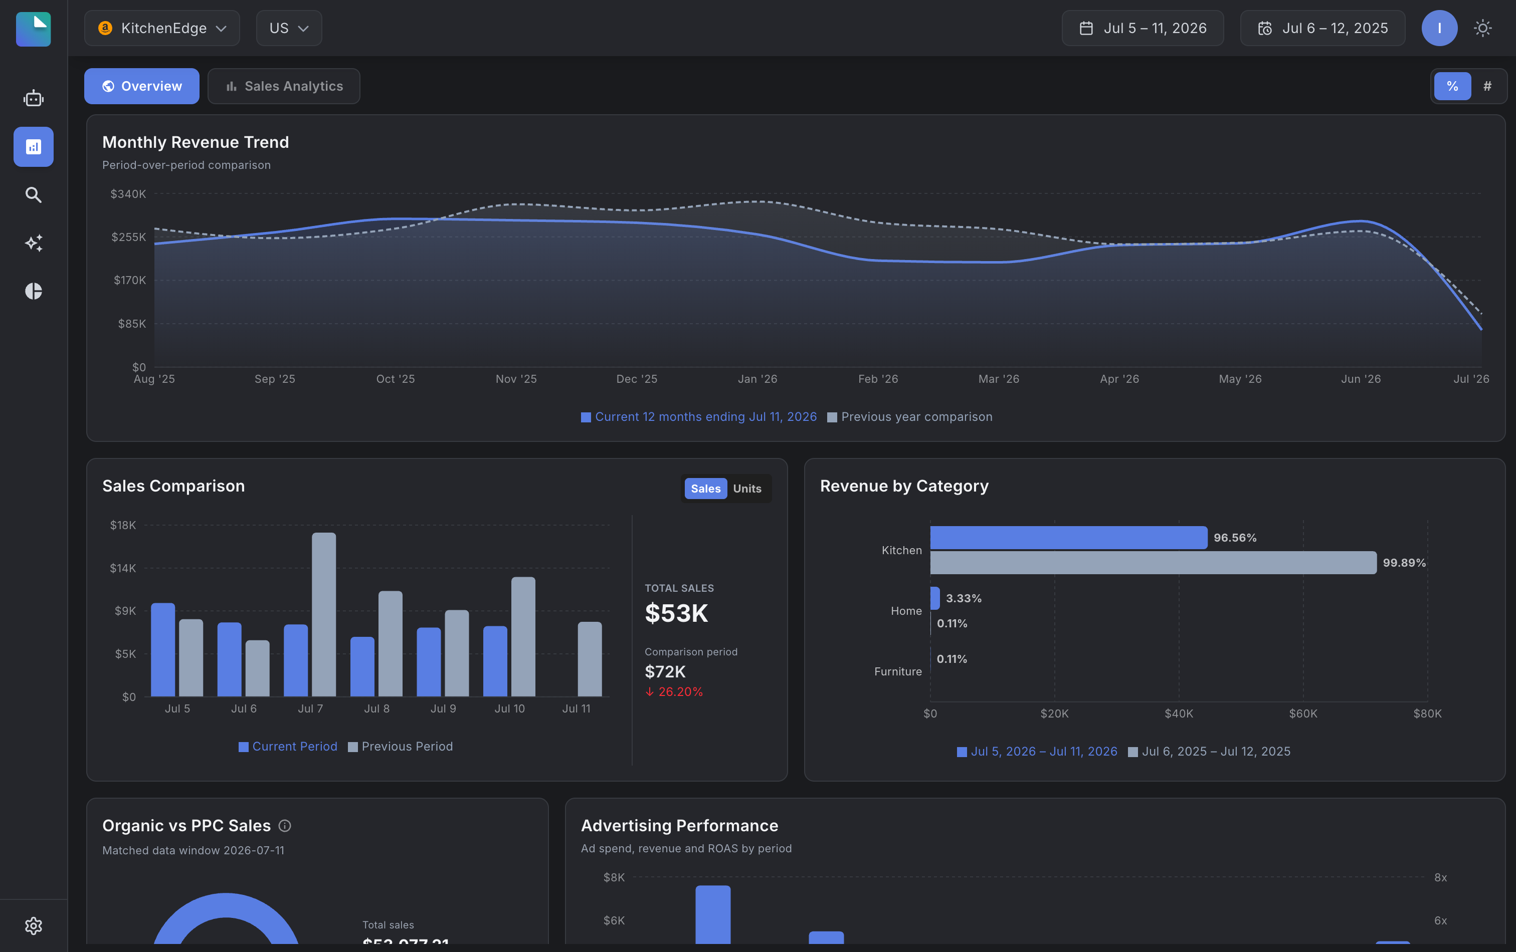Click the $53K total sales value
Viewport: 1516px width, 952px height.
point(677,613)
